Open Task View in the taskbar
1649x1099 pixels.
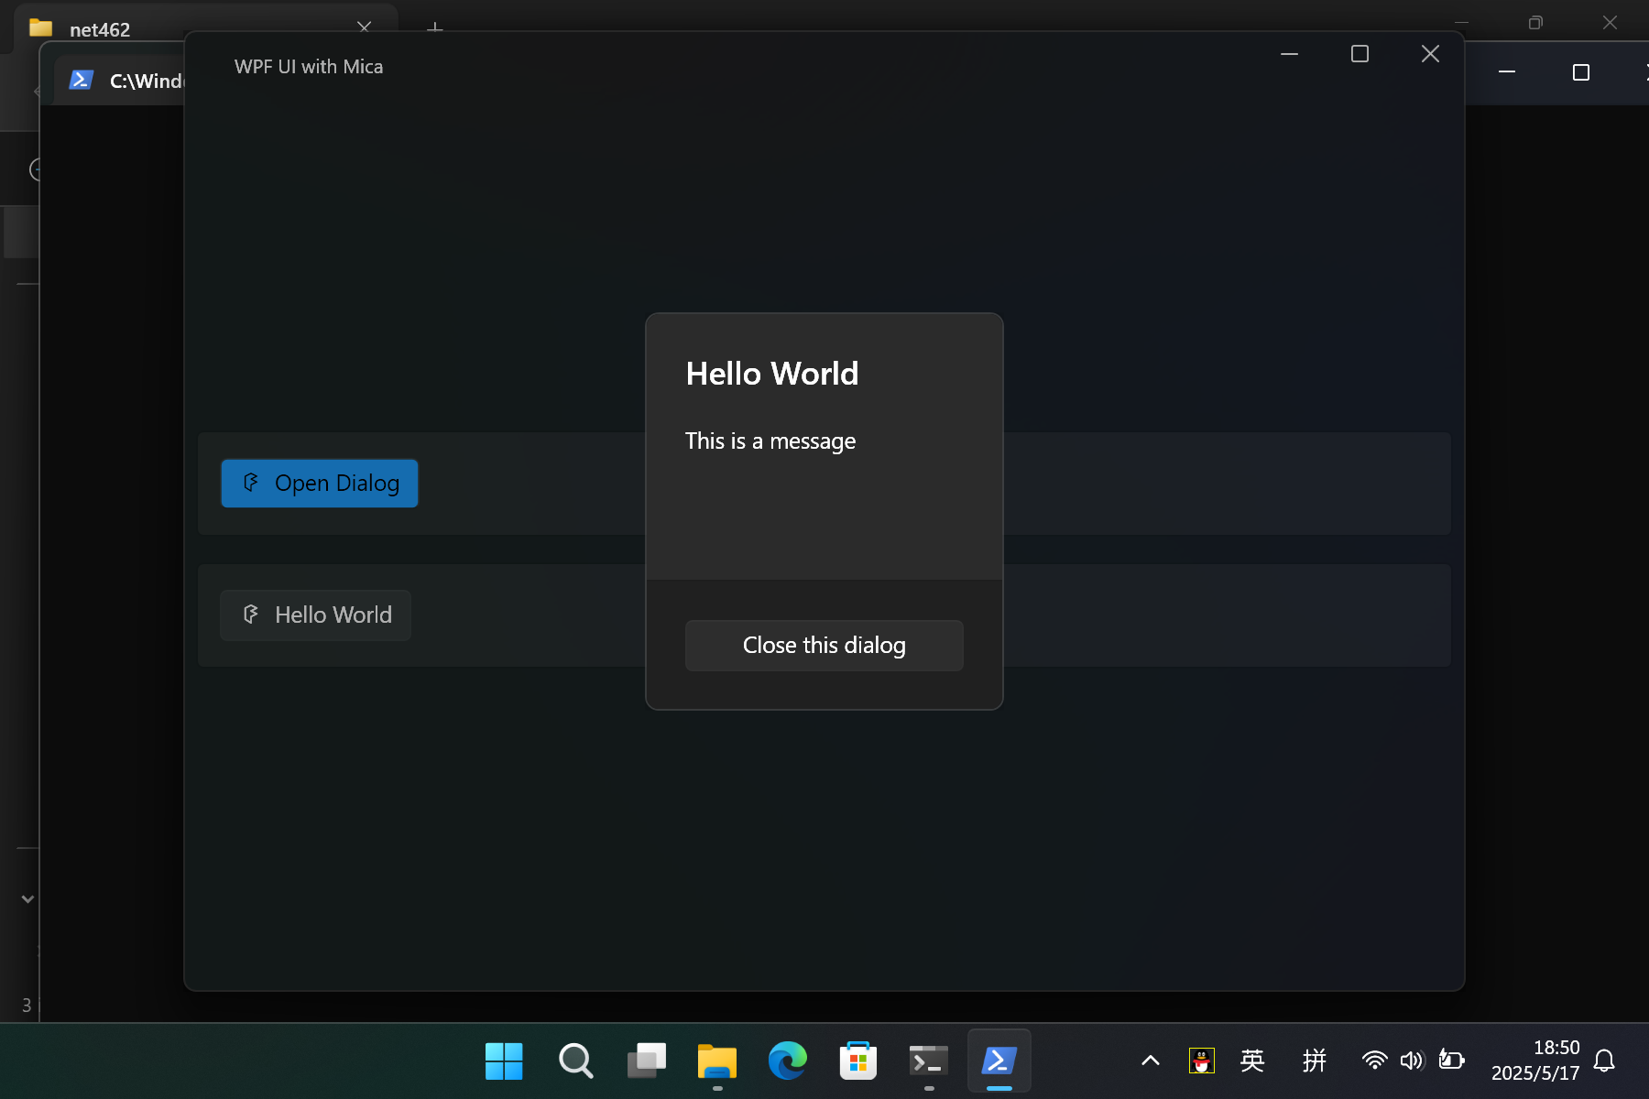click(x=646, y=1061)
